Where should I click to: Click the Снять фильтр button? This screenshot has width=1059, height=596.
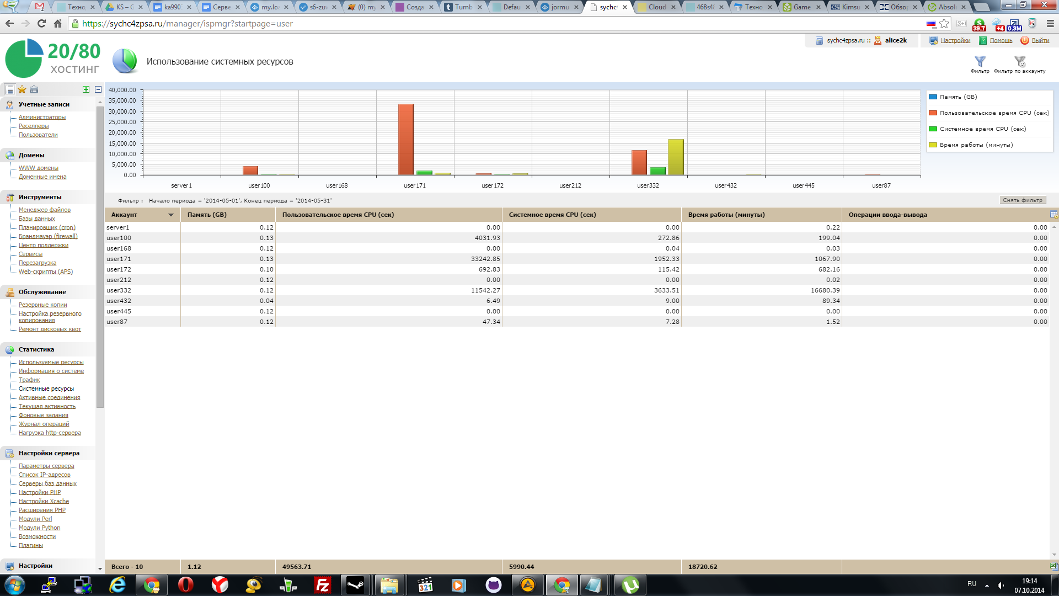(x=1022, y=200)
